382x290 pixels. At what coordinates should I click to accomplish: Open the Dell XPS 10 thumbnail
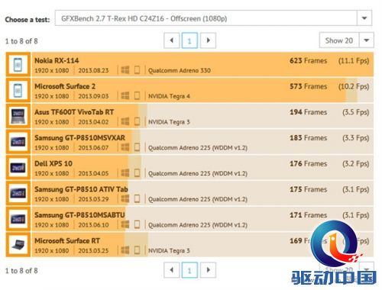pos(18,167)
